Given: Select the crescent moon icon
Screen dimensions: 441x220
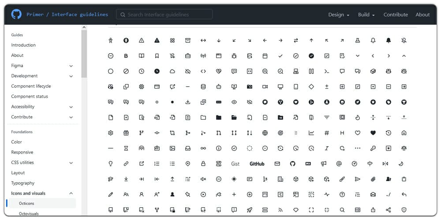Looking at the screenshot, I should point(401,164).
